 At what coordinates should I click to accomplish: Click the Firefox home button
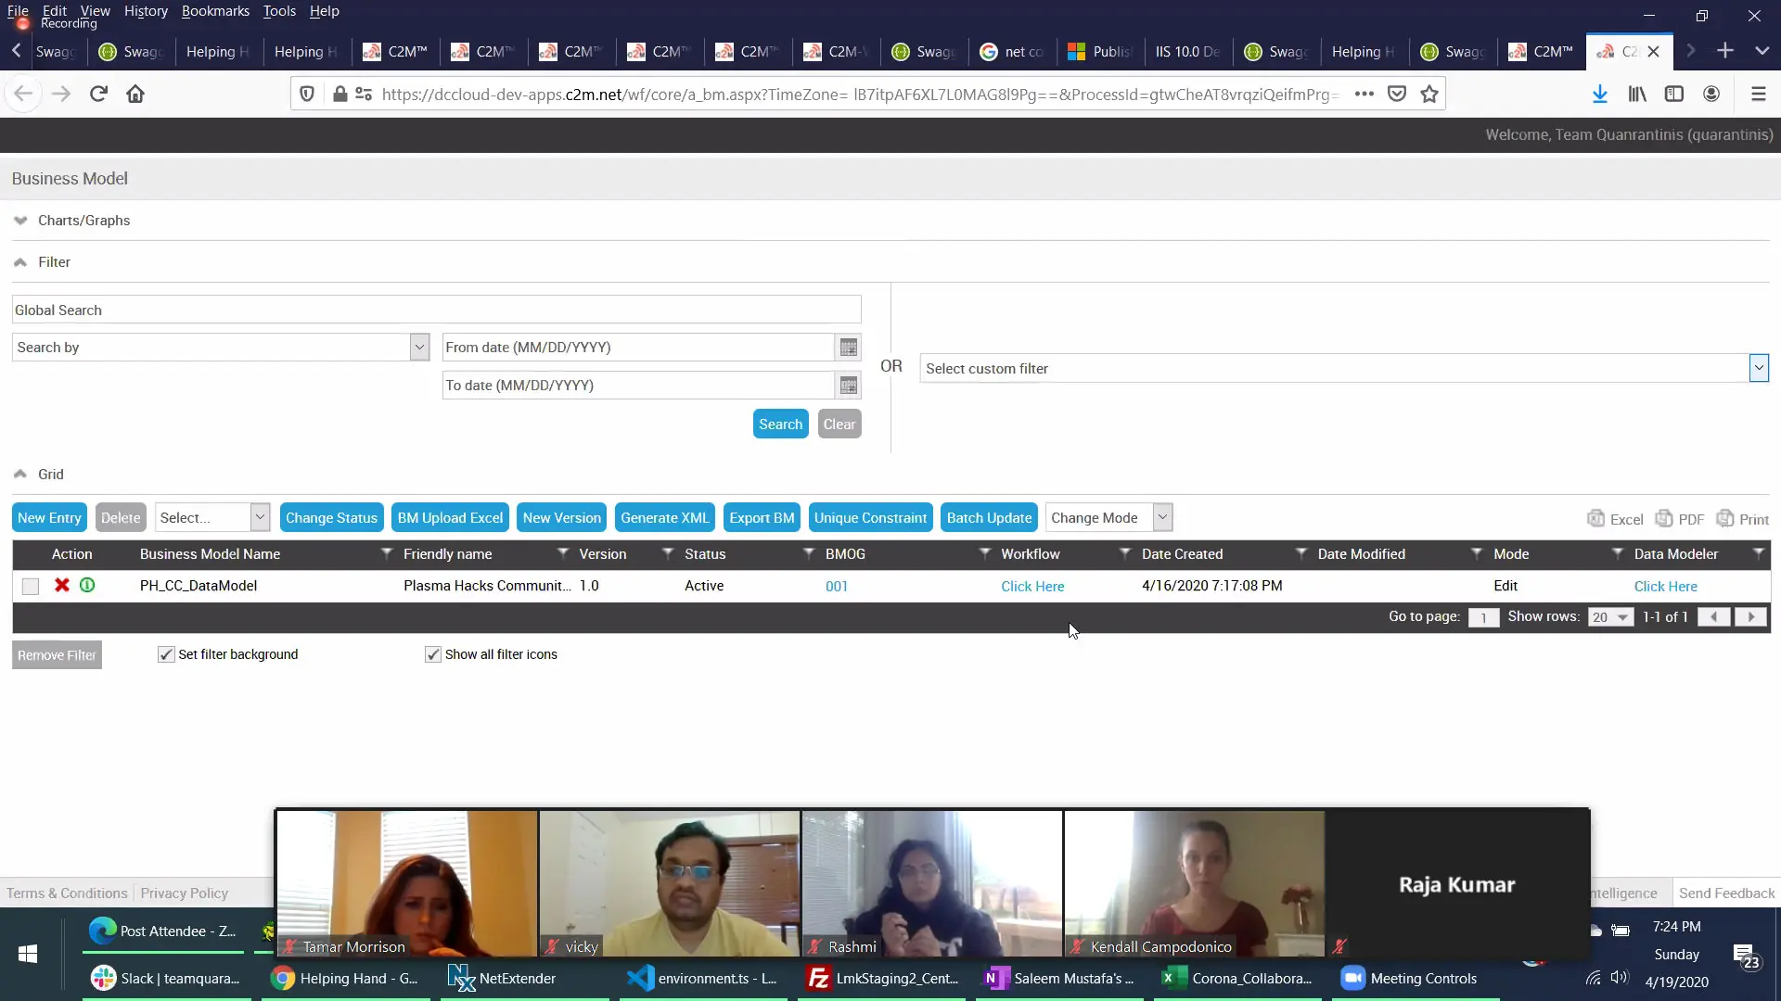[x=135, y=94]
